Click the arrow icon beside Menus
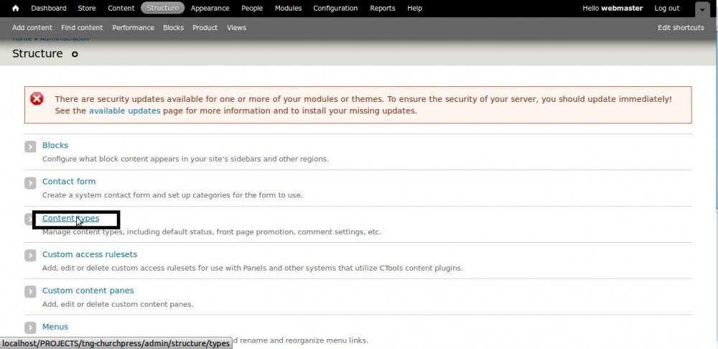The width and height of the screenshot is (718, 349). tap(30, 327)
